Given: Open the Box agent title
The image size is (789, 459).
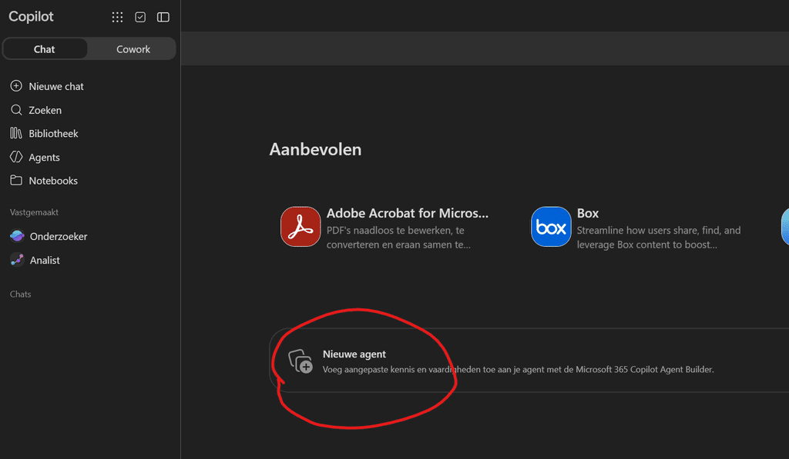Looking at the screenshot, I should click(x=587, y=213).
